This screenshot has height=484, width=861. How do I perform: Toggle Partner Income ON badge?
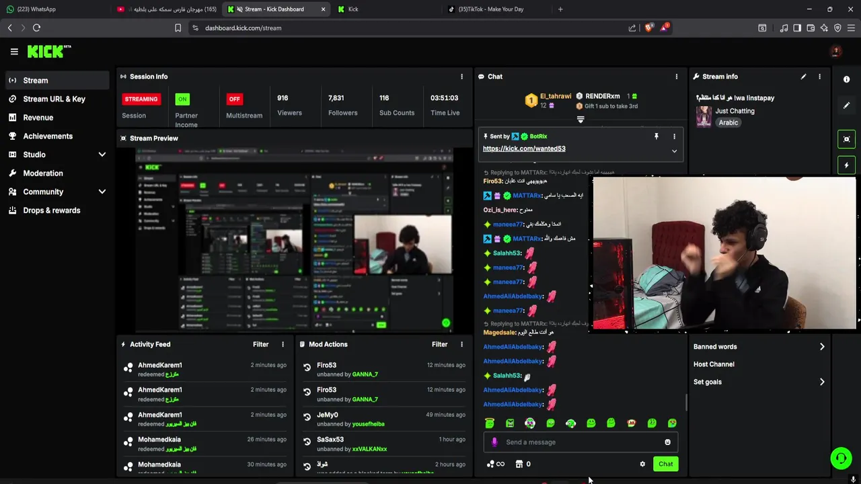click(182, 99)
